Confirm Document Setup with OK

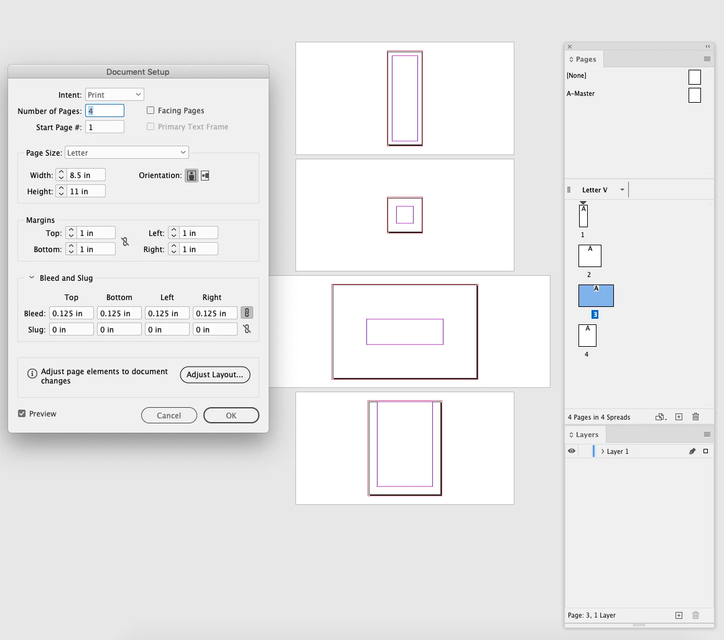231,415
